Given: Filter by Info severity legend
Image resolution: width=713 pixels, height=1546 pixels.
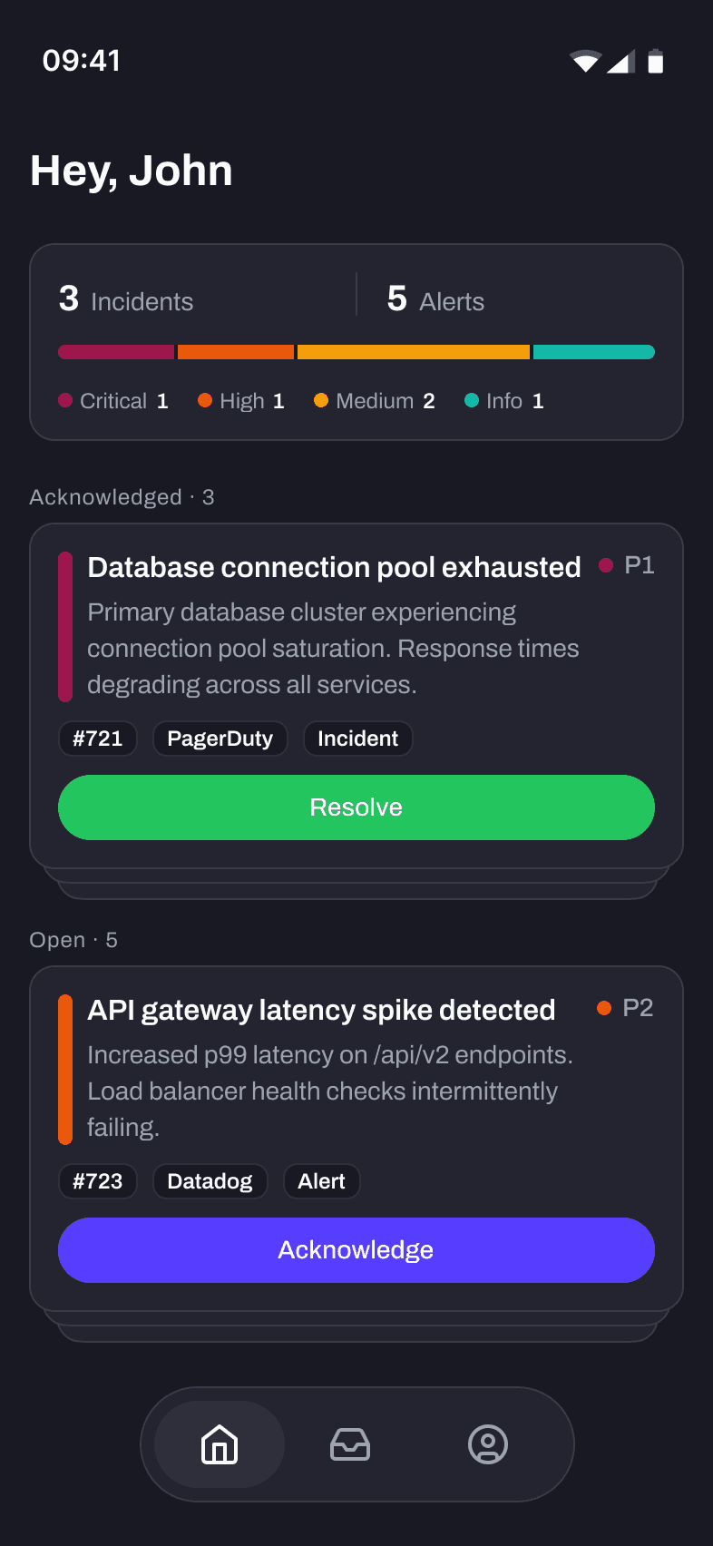Looking at the screenshot, I should pos(503,401).
